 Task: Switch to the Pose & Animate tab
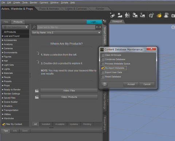(x=49, y=9)
